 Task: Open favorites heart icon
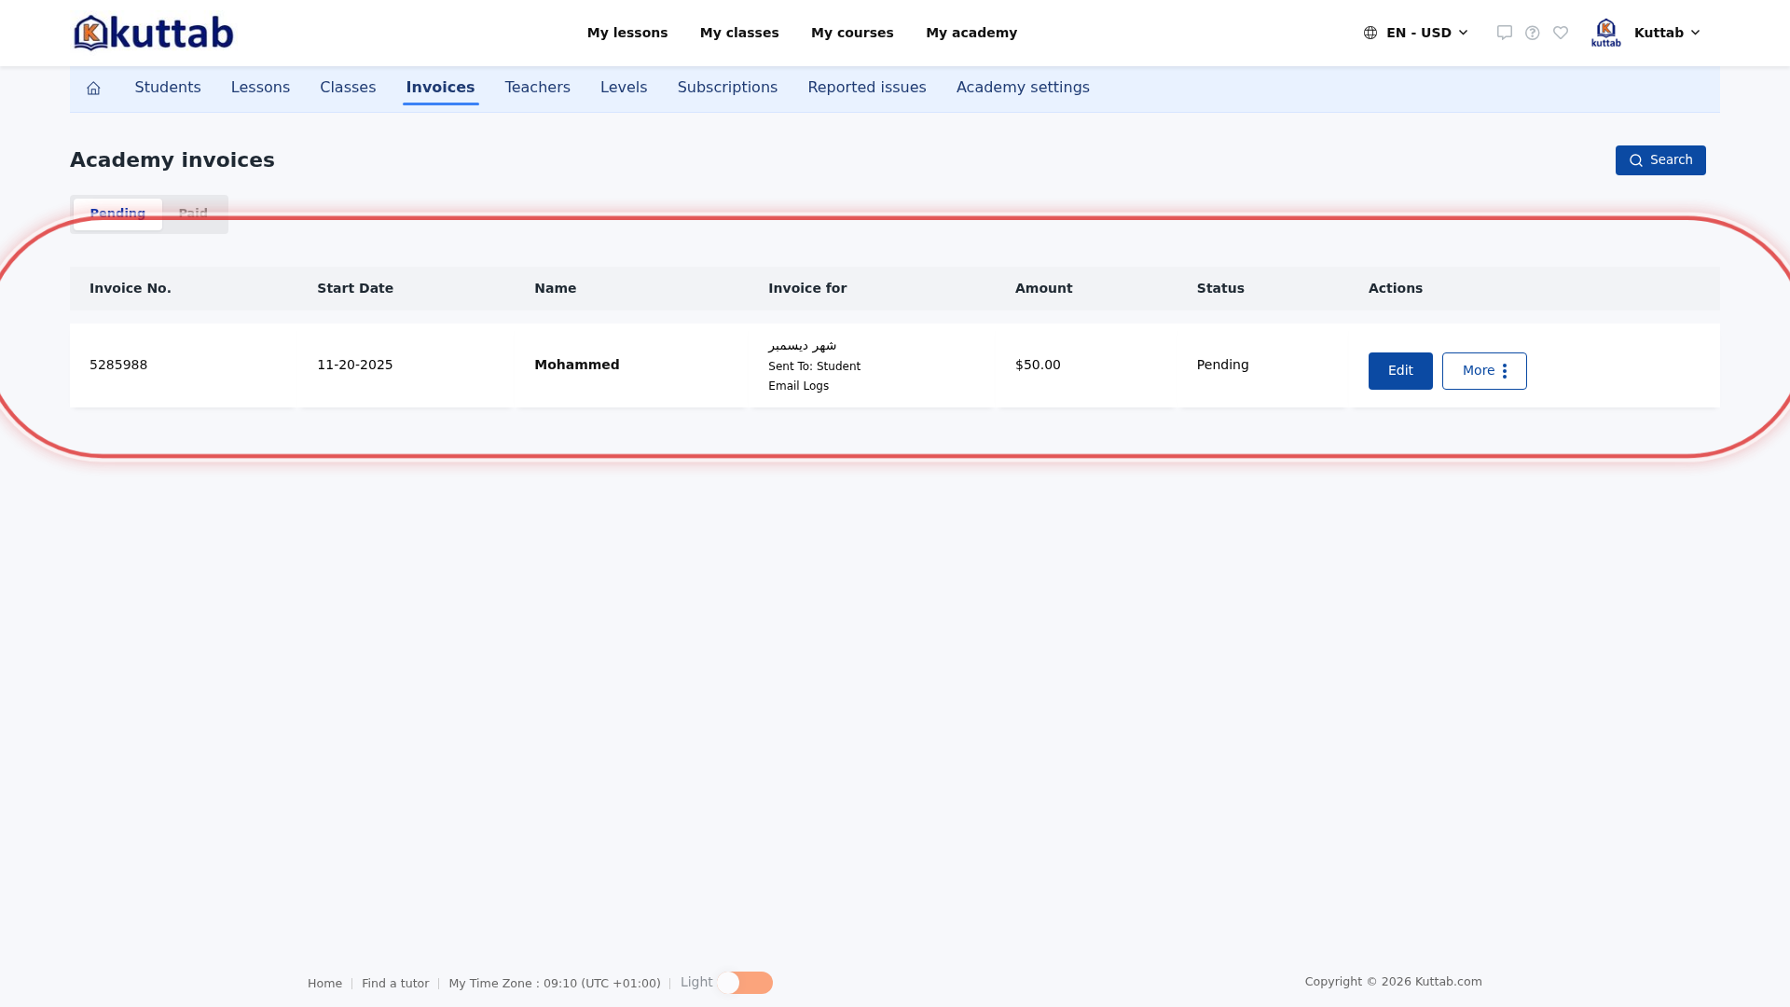[x=1561, y=33]
